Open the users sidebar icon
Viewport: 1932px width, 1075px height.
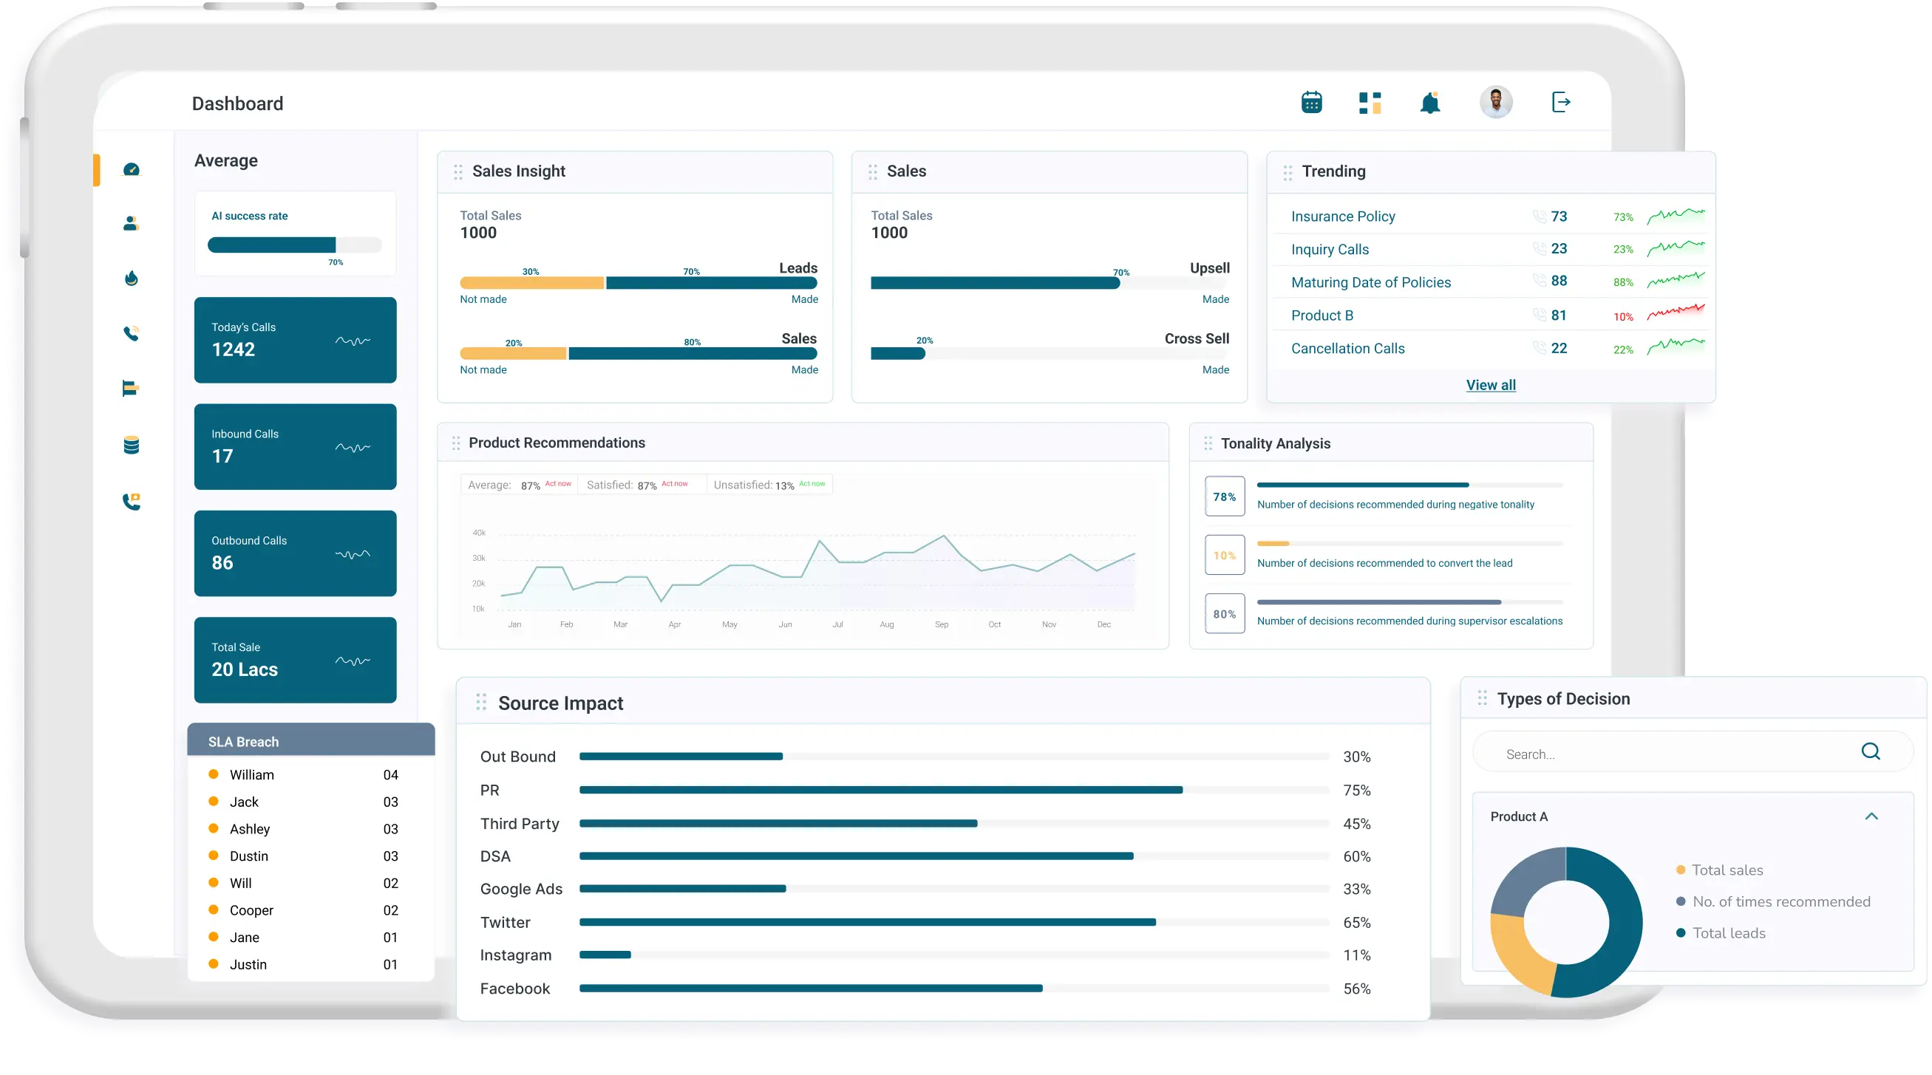132,223
